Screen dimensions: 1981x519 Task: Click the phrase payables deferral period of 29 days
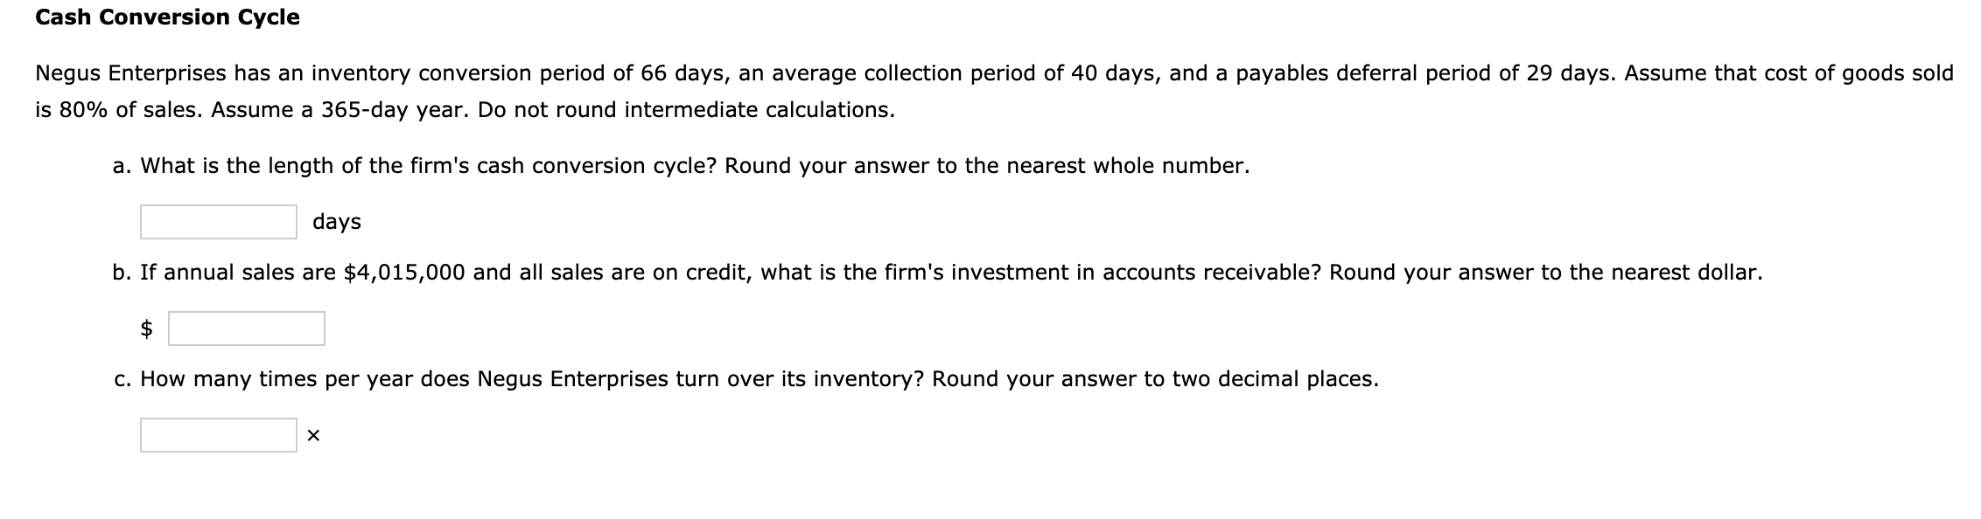(1400, 73)
